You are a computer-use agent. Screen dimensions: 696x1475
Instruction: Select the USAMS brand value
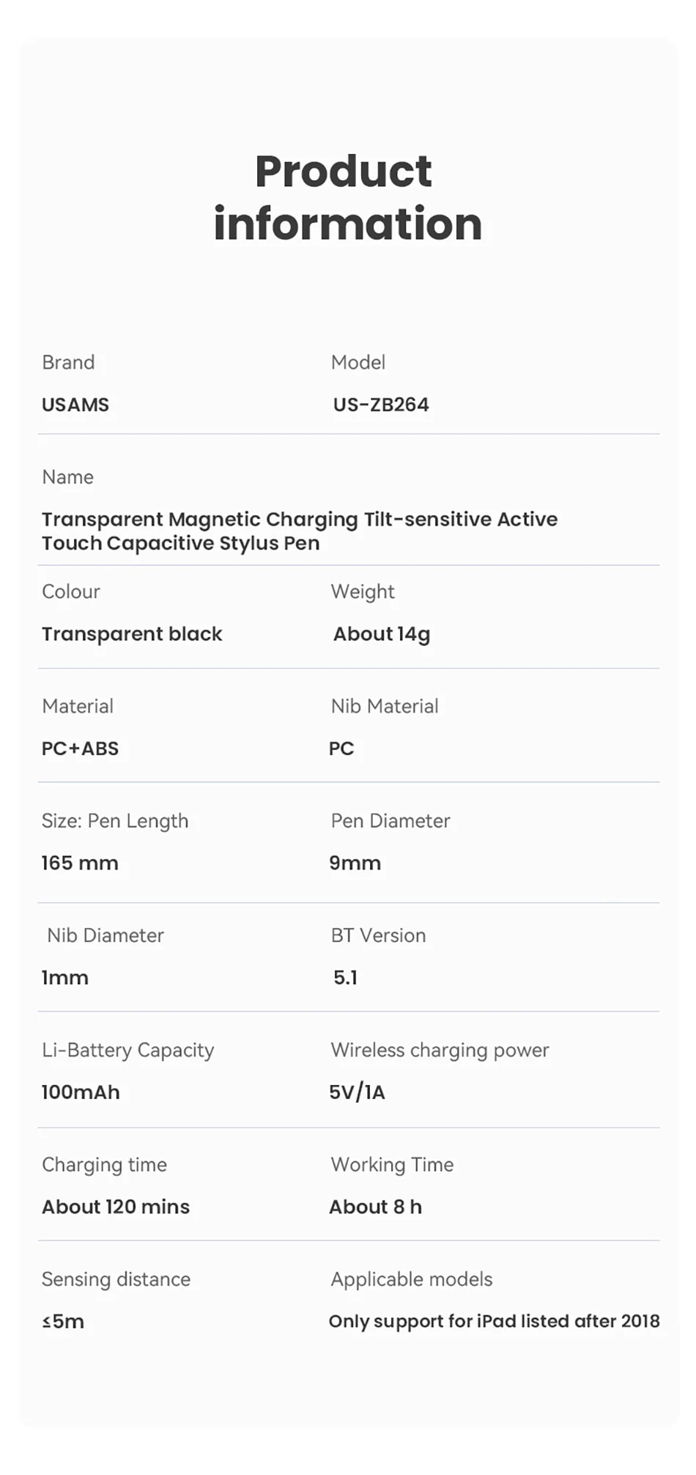(75, 405)
